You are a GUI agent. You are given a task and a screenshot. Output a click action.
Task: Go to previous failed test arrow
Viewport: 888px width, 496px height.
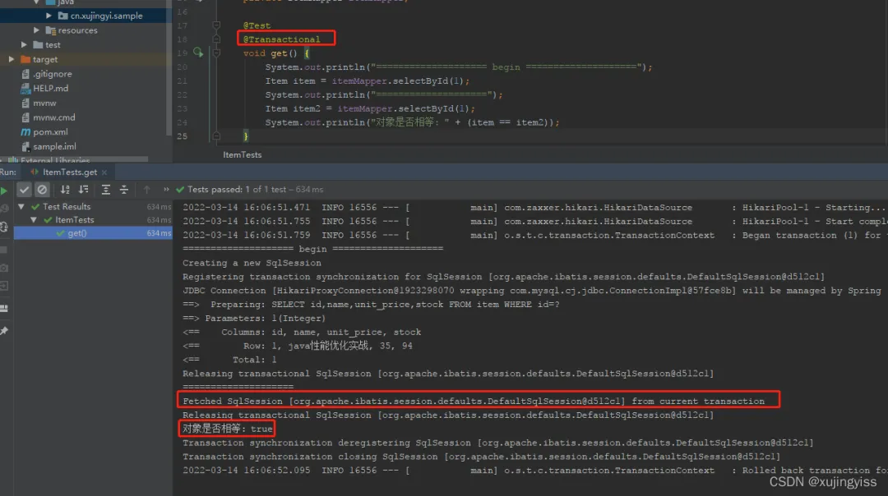point(146,190)
